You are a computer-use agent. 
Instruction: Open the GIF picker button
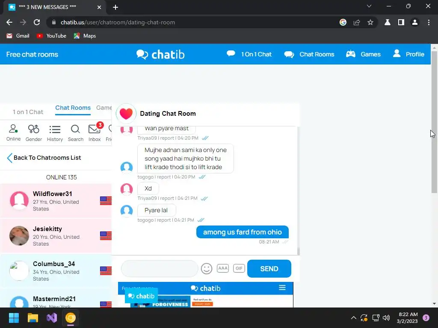(239, 268)
